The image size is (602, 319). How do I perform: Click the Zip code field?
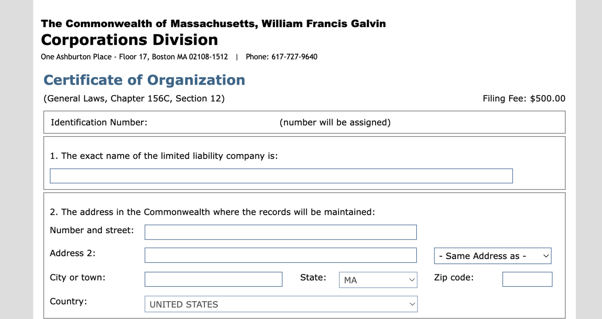click(527, 279)
